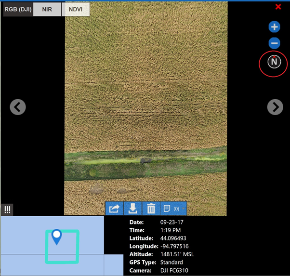Click the aerial field photo
This screenshot has height=276, width=290.
[146, 96]
